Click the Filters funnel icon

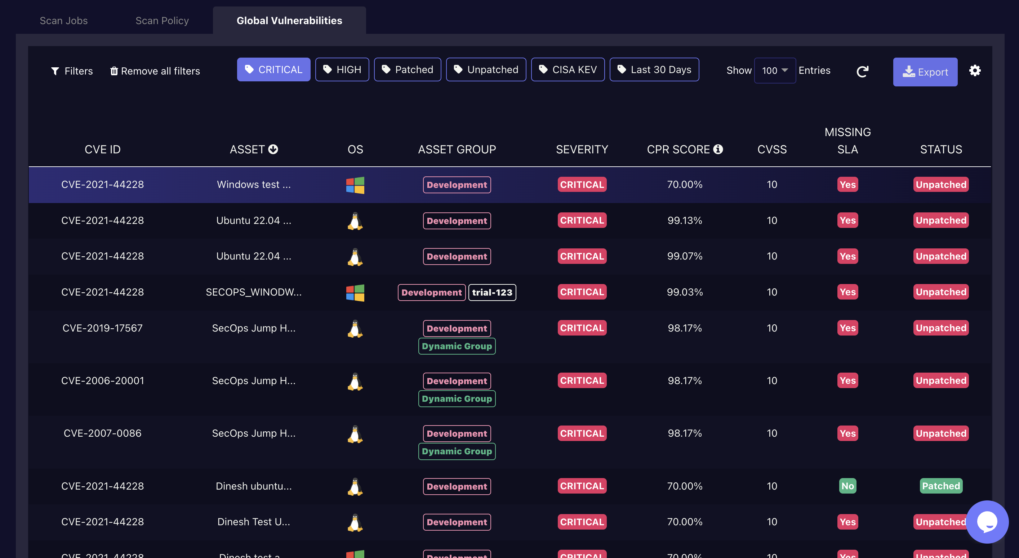[55, 71]
